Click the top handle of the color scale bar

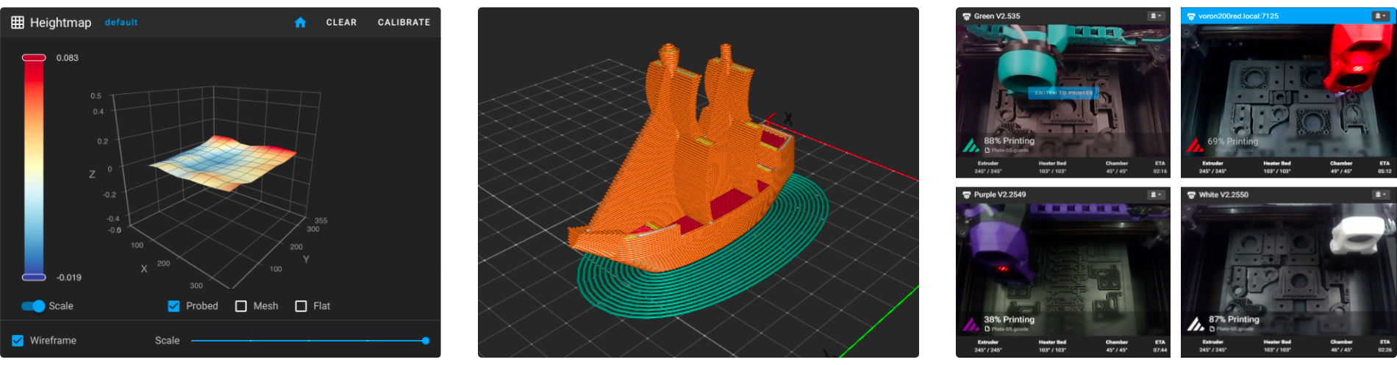pos(34,57)
